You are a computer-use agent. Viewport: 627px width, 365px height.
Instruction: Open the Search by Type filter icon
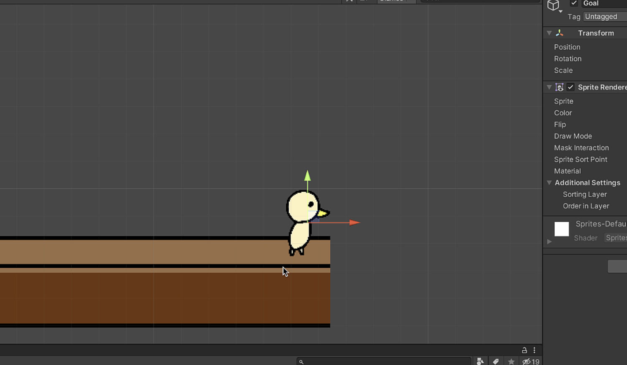tap(480, 362)
